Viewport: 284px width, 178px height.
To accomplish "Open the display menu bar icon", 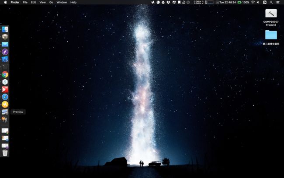I will coord(174,2).
